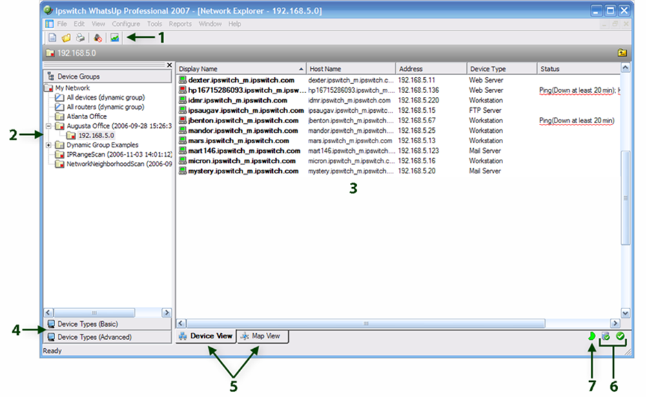Open the Tools menu
Viewport: 647px width, 397px height.
coord(154,24)
